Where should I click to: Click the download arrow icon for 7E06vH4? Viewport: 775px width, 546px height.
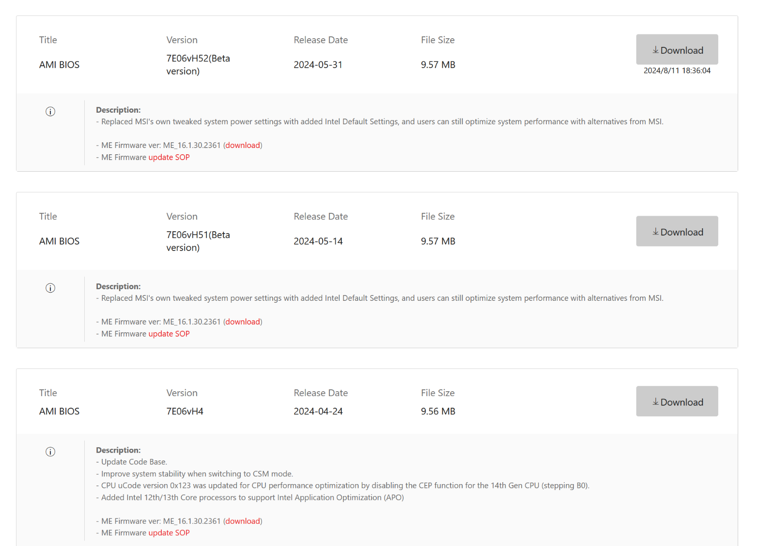click(x=655, y=401)
